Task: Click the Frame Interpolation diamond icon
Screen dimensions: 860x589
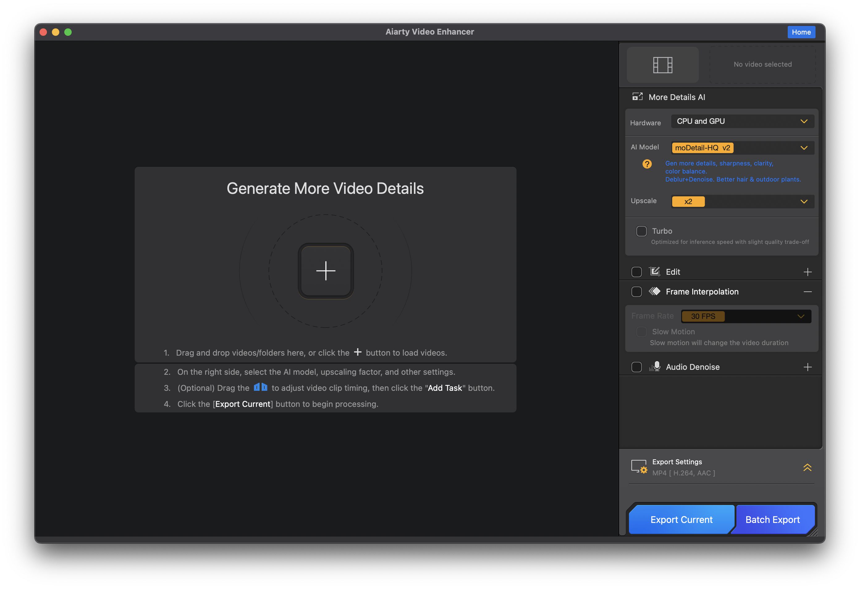Action: [x=654, y=291]
